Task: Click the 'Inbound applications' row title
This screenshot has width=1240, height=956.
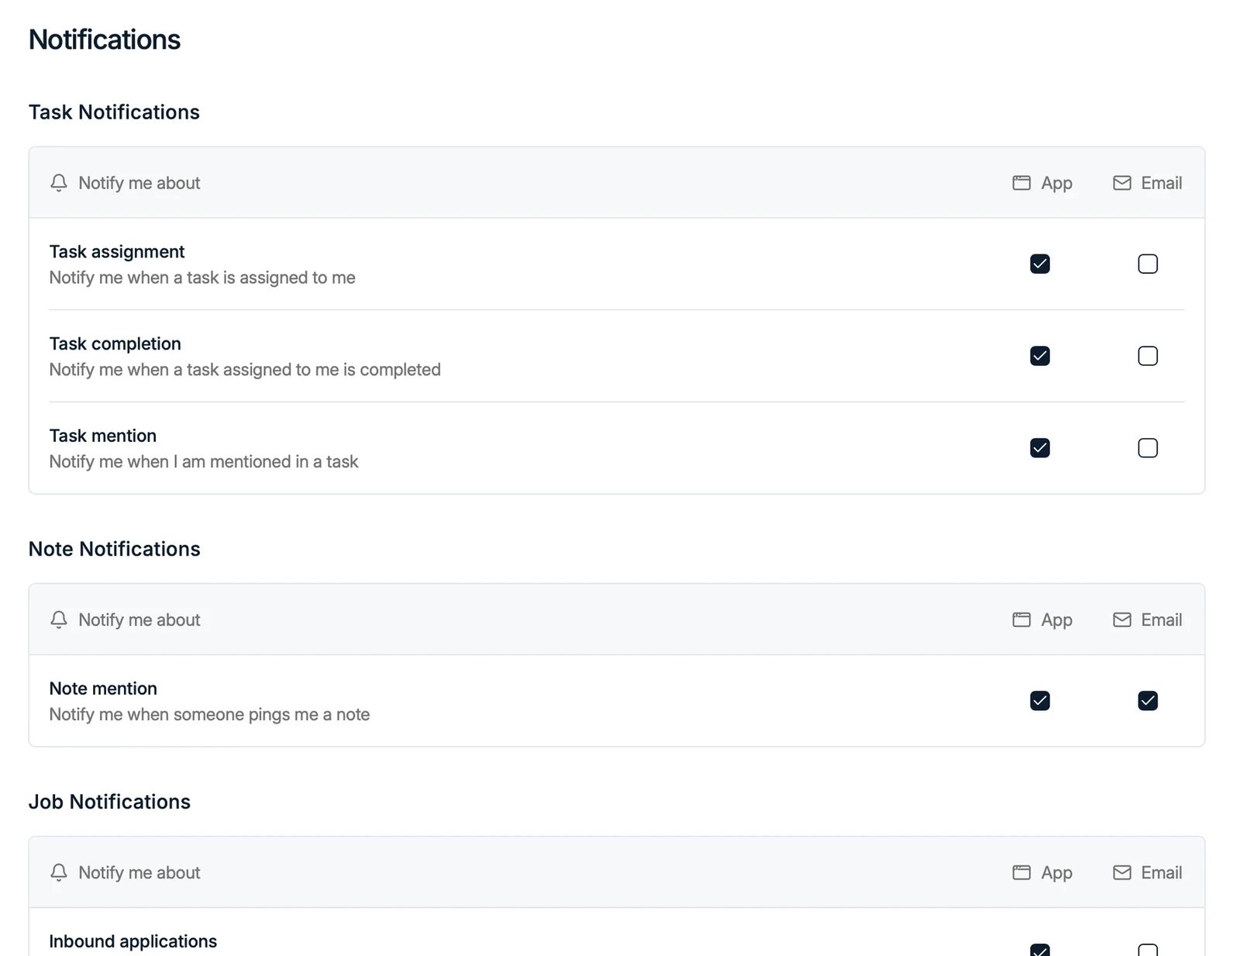Action: tap(133, 941)
